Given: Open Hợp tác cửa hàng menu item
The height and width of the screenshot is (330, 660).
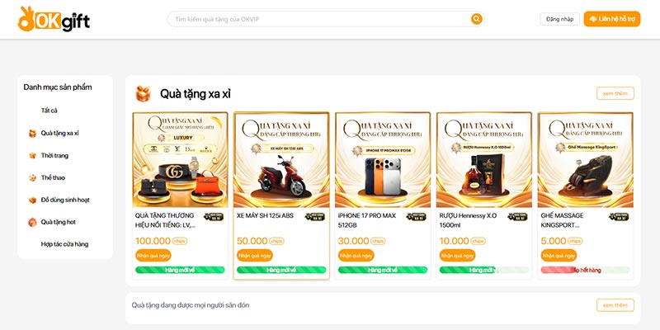Looking at the screenshot, I should click(64, 244).
